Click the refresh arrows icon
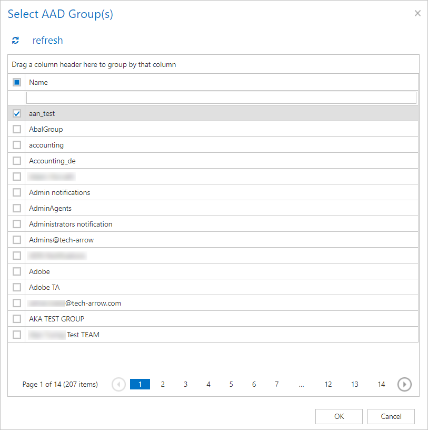The height and width of the screenshot is (430, 428). [16, 41]
